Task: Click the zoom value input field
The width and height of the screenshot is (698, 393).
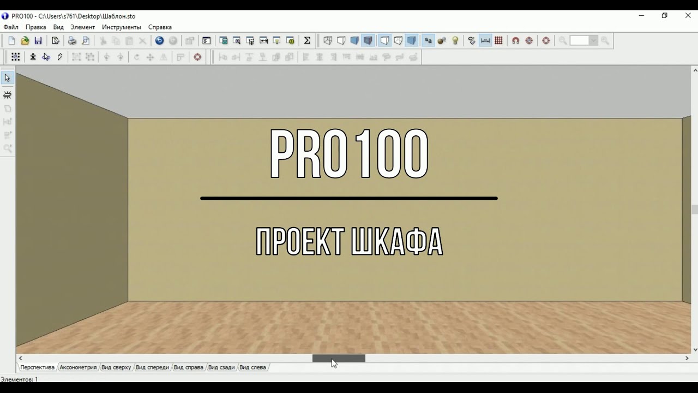Action: tap(579, 40)
